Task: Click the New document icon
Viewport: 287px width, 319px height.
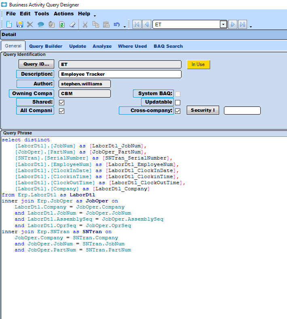Action: [x=9, y=25]
